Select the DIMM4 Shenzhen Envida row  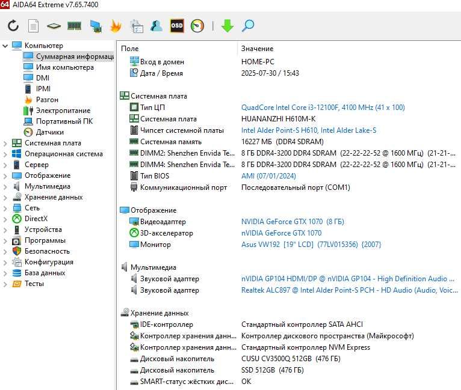coord(289,164)
